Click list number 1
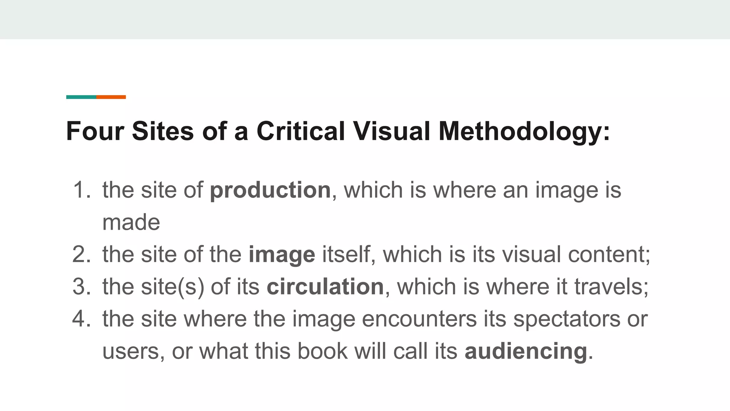 (82, 190)
